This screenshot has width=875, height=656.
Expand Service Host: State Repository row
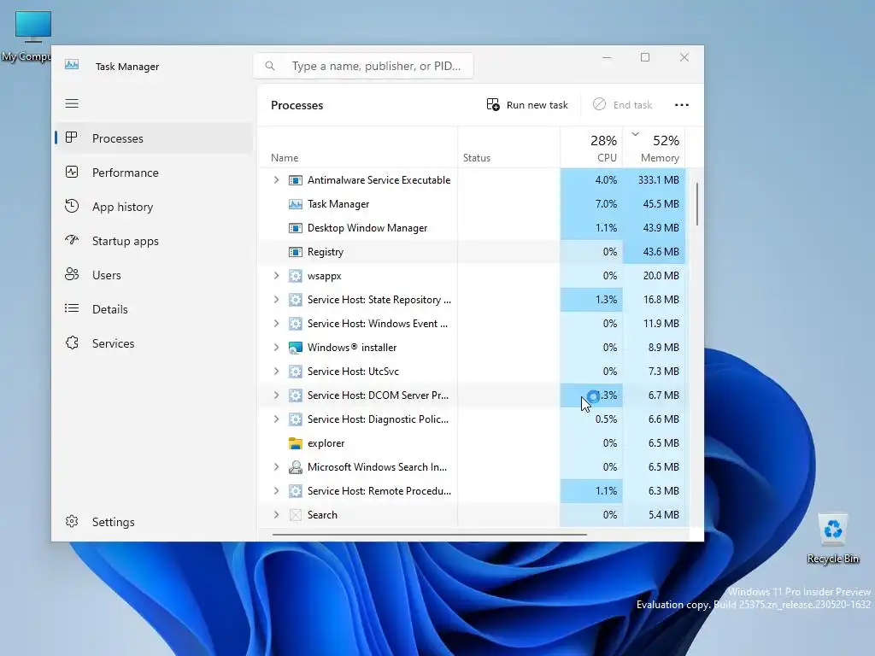(276, 300)
